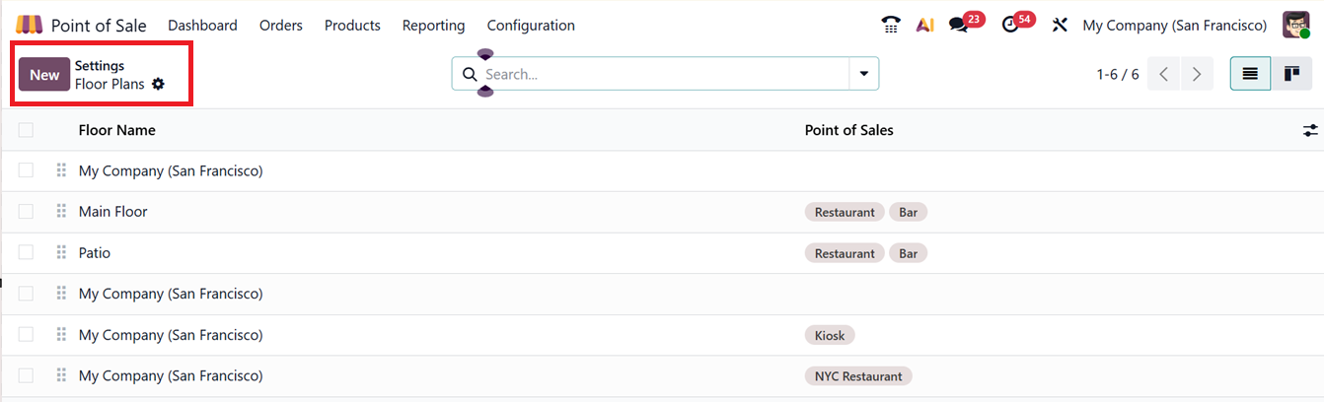Click the Floor Plans gear icon
The image size is (1324, 402).
pos(158,85)
